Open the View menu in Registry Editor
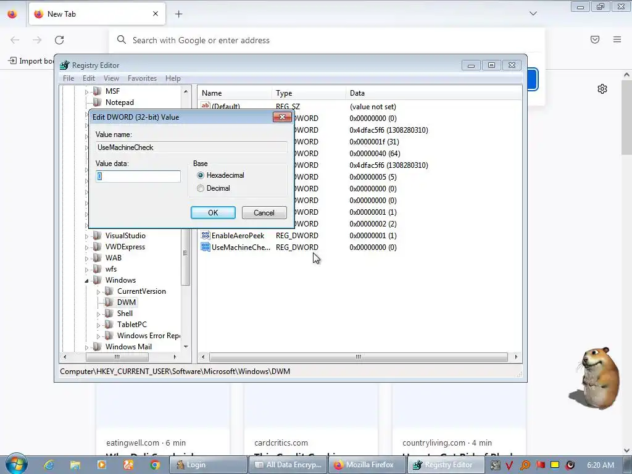The image size is (632, 474). click(x=111, y=78)
